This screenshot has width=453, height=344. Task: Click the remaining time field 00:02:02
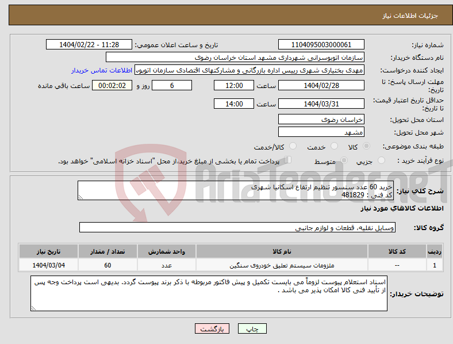click(x=112, y=85)
